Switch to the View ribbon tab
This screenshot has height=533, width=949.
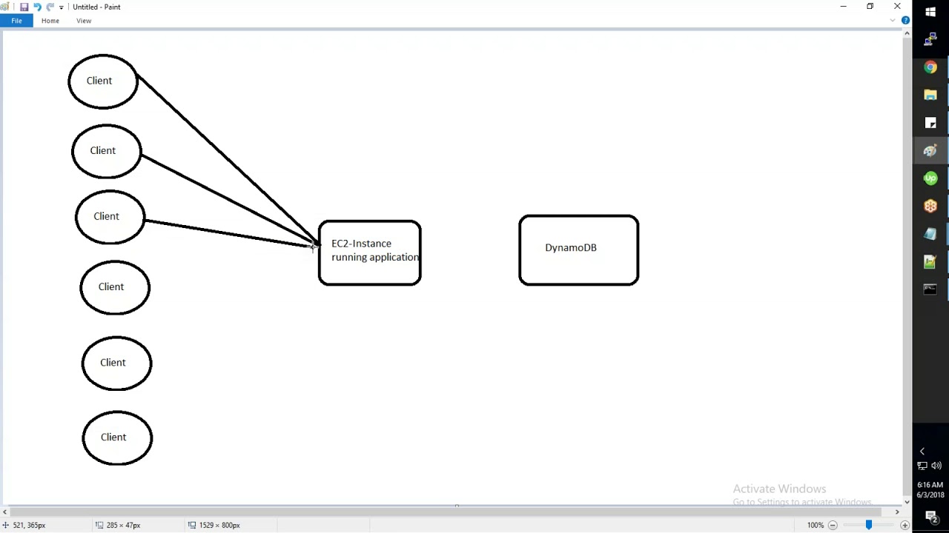[x=84, y=21]
